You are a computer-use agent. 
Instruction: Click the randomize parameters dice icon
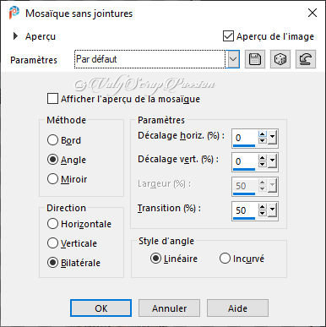click(x=280, y=59)
